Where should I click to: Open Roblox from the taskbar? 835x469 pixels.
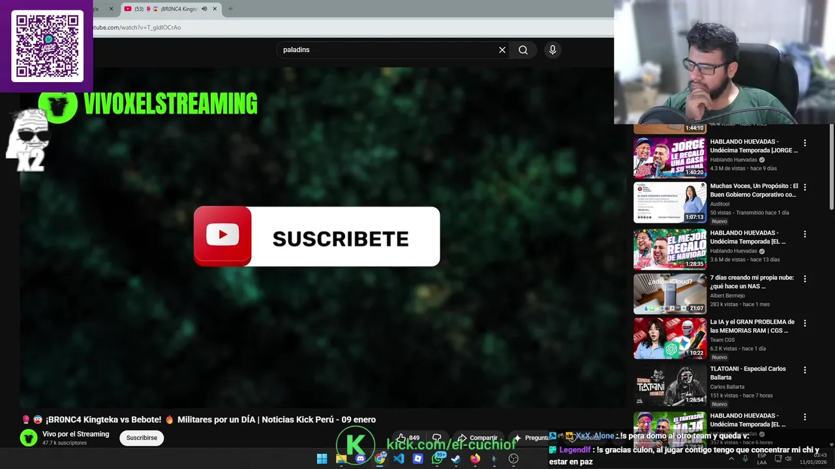click(417, 459)
